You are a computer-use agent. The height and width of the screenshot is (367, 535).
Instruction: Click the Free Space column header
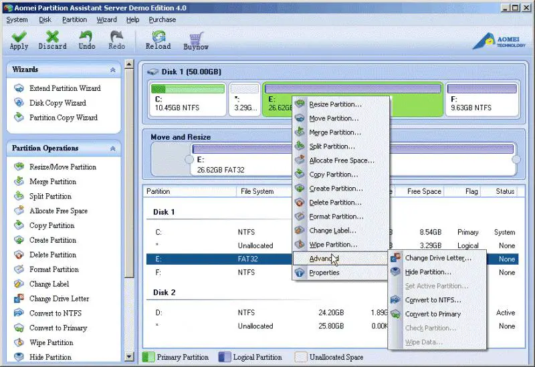419,191
